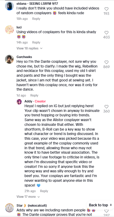
Task: Reply to eldana's comment
Action: tap(36, 19)
